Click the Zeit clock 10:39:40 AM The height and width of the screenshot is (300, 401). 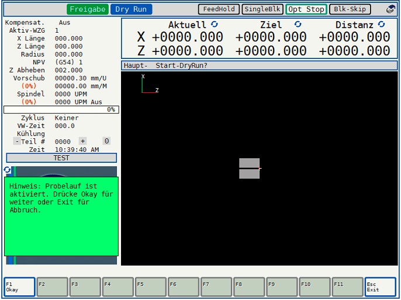point(77,149)
